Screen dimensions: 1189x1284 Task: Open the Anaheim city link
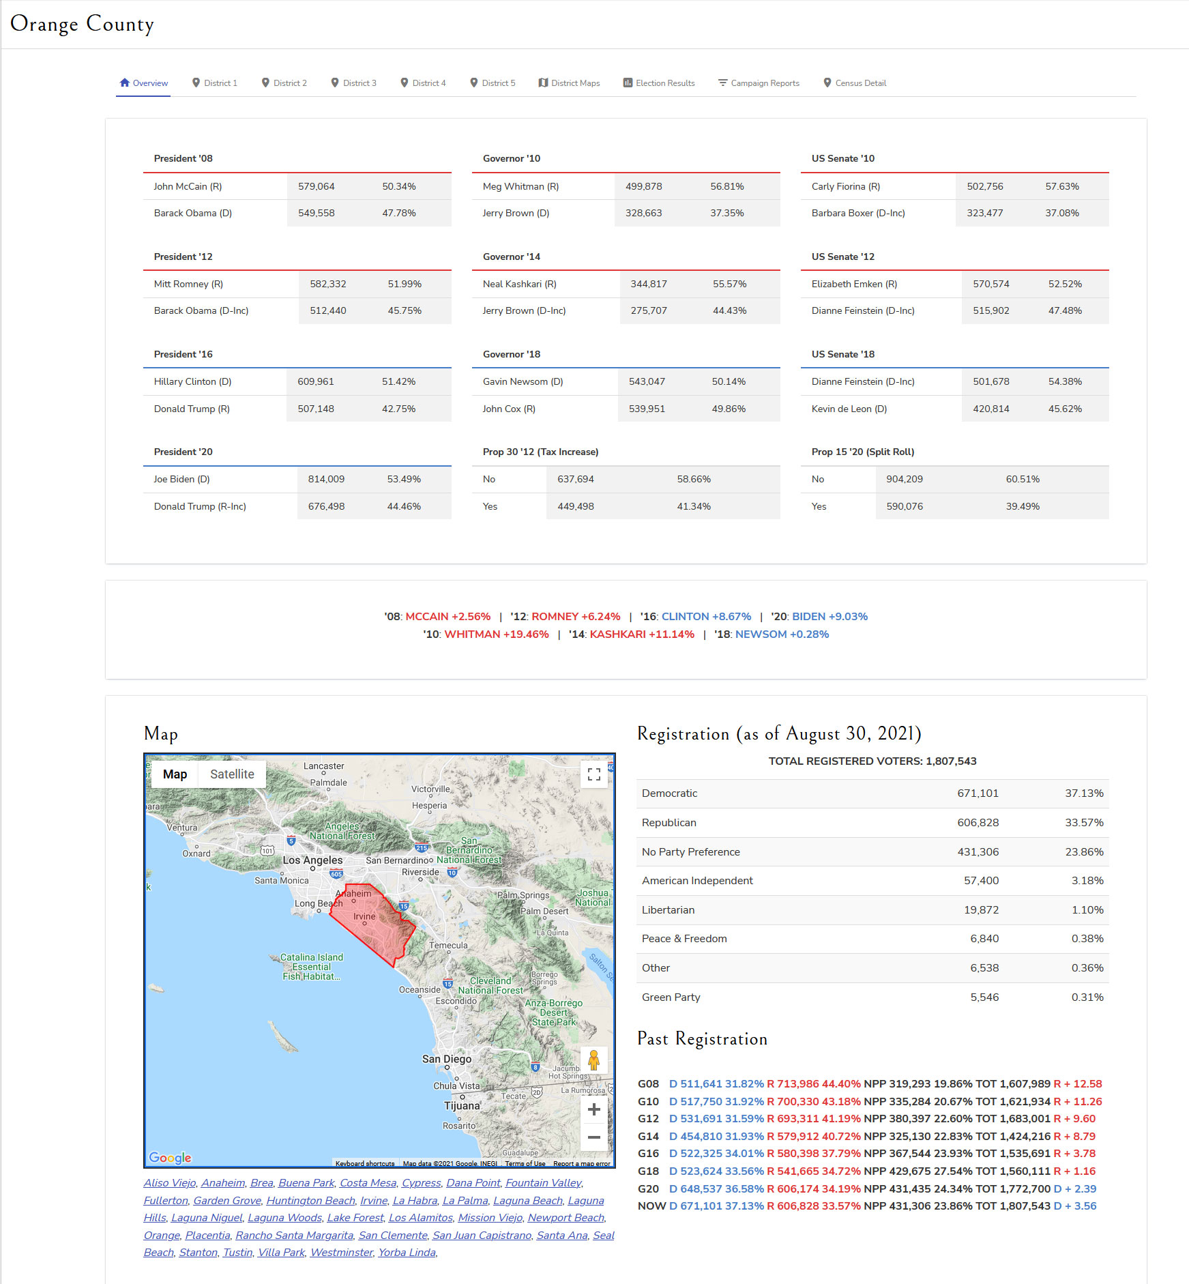[223, 1182]
